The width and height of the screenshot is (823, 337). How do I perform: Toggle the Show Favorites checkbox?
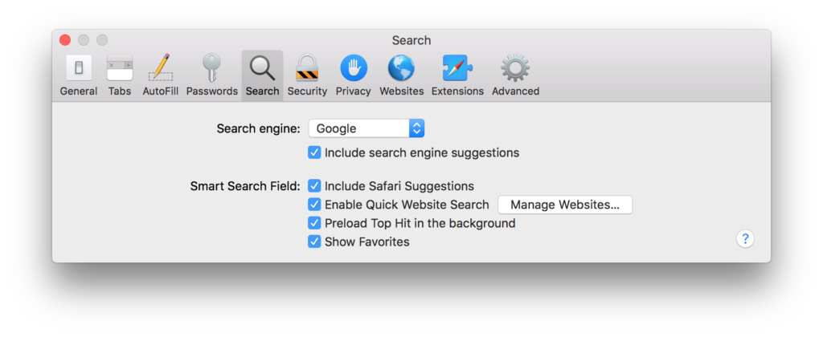coord(314,242)
